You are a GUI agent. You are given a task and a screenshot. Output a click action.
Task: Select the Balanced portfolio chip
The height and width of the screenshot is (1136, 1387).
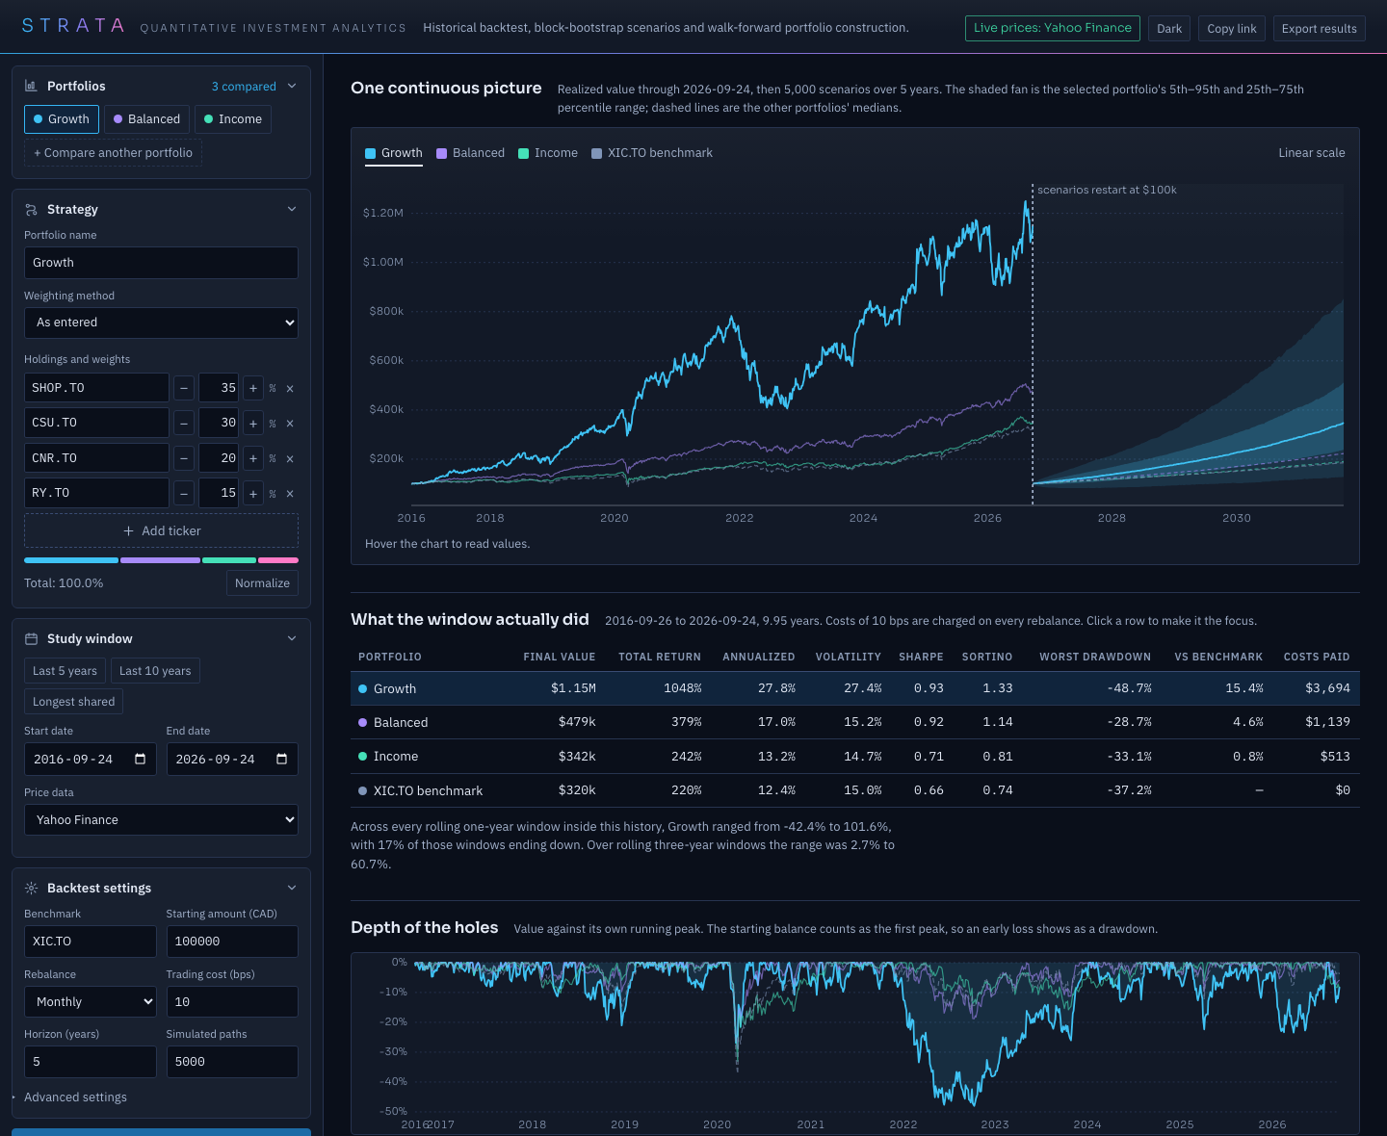pyautogui.click(x=146, y=119)
